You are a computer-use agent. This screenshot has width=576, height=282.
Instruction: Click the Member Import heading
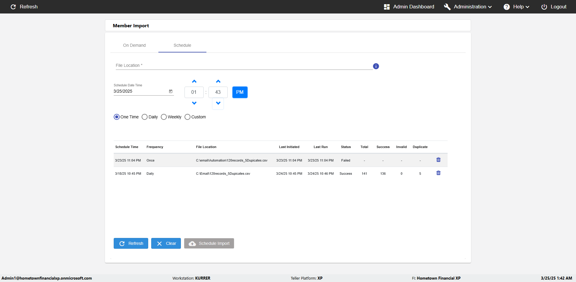click(131, 26)
